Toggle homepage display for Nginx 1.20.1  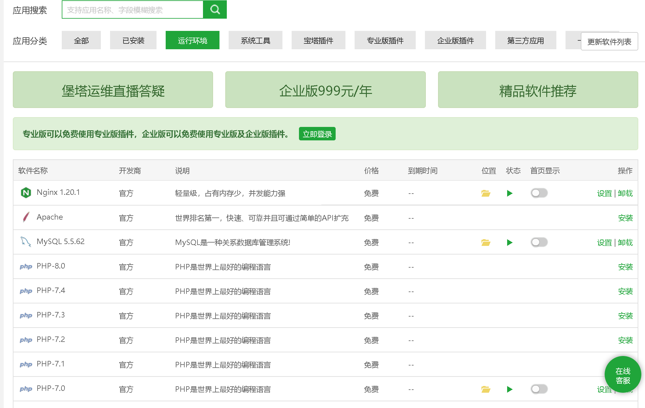coord(539,193)
